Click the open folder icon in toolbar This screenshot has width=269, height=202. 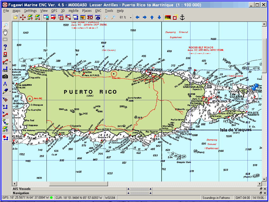15,17
